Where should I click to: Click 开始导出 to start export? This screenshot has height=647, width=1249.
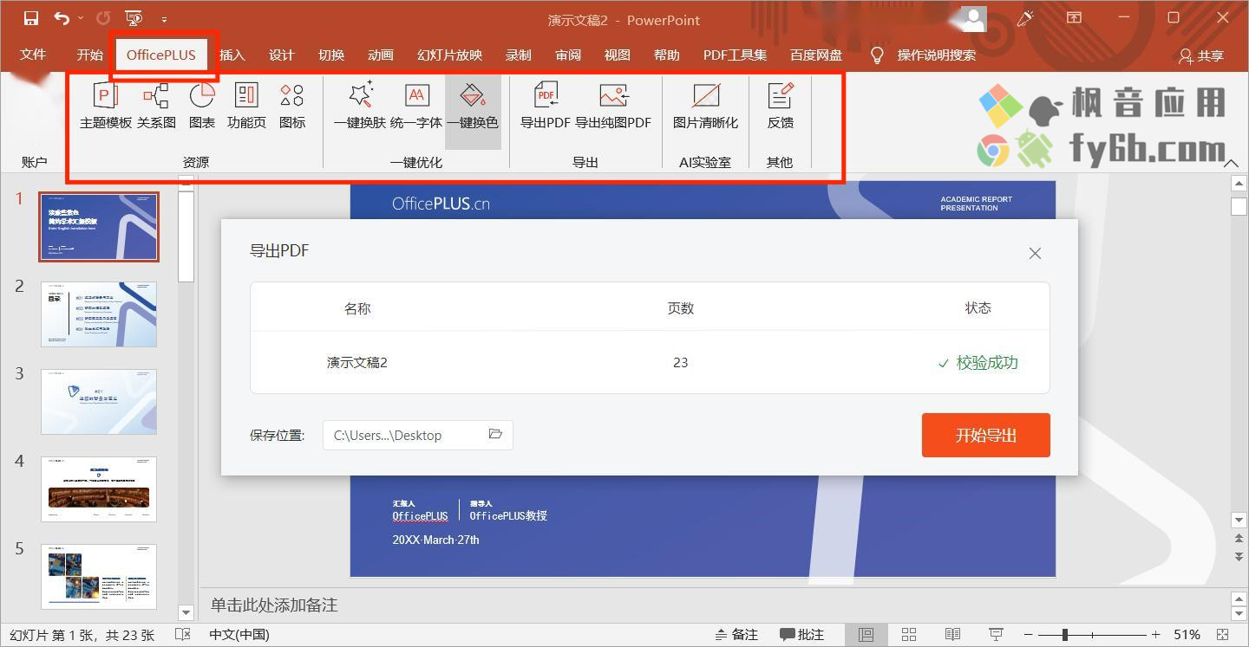point(986,435)
